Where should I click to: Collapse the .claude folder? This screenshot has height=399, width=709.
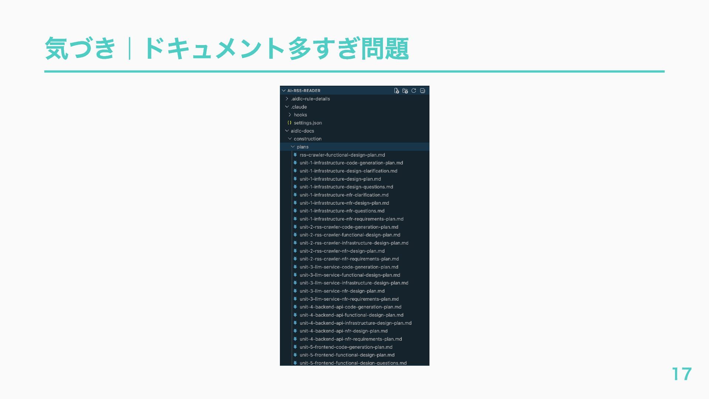tap(287, 107)
